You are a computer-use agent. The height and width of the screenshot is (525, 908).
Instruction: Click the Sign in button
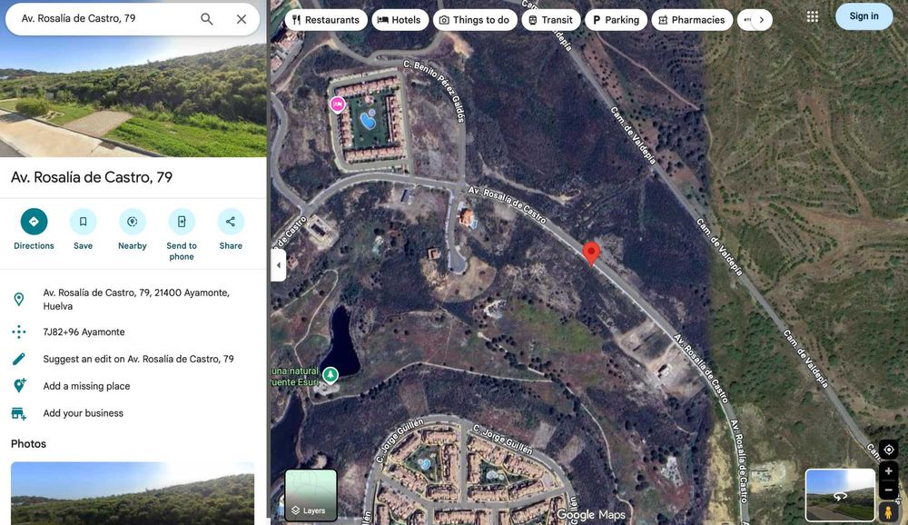click(864, 16)
